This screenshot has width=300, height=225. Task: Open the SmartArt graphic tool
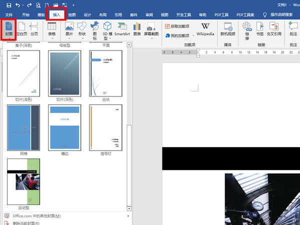coord(121,29)
